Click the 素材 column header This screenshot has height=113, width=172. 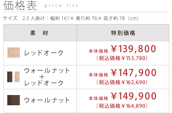pos(39,33)
